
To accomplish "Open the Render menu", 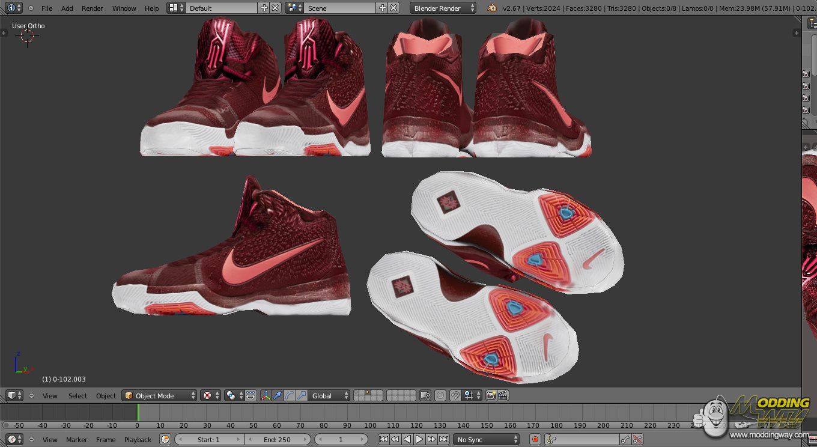I will point(92,8).
